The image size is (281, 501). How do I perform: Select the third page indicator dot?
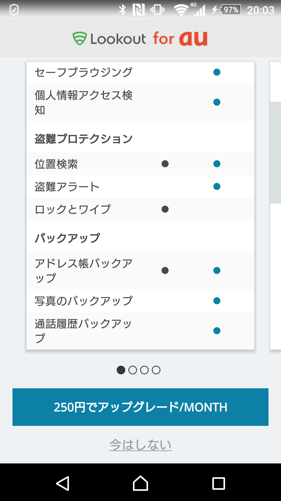click(144, 370)
